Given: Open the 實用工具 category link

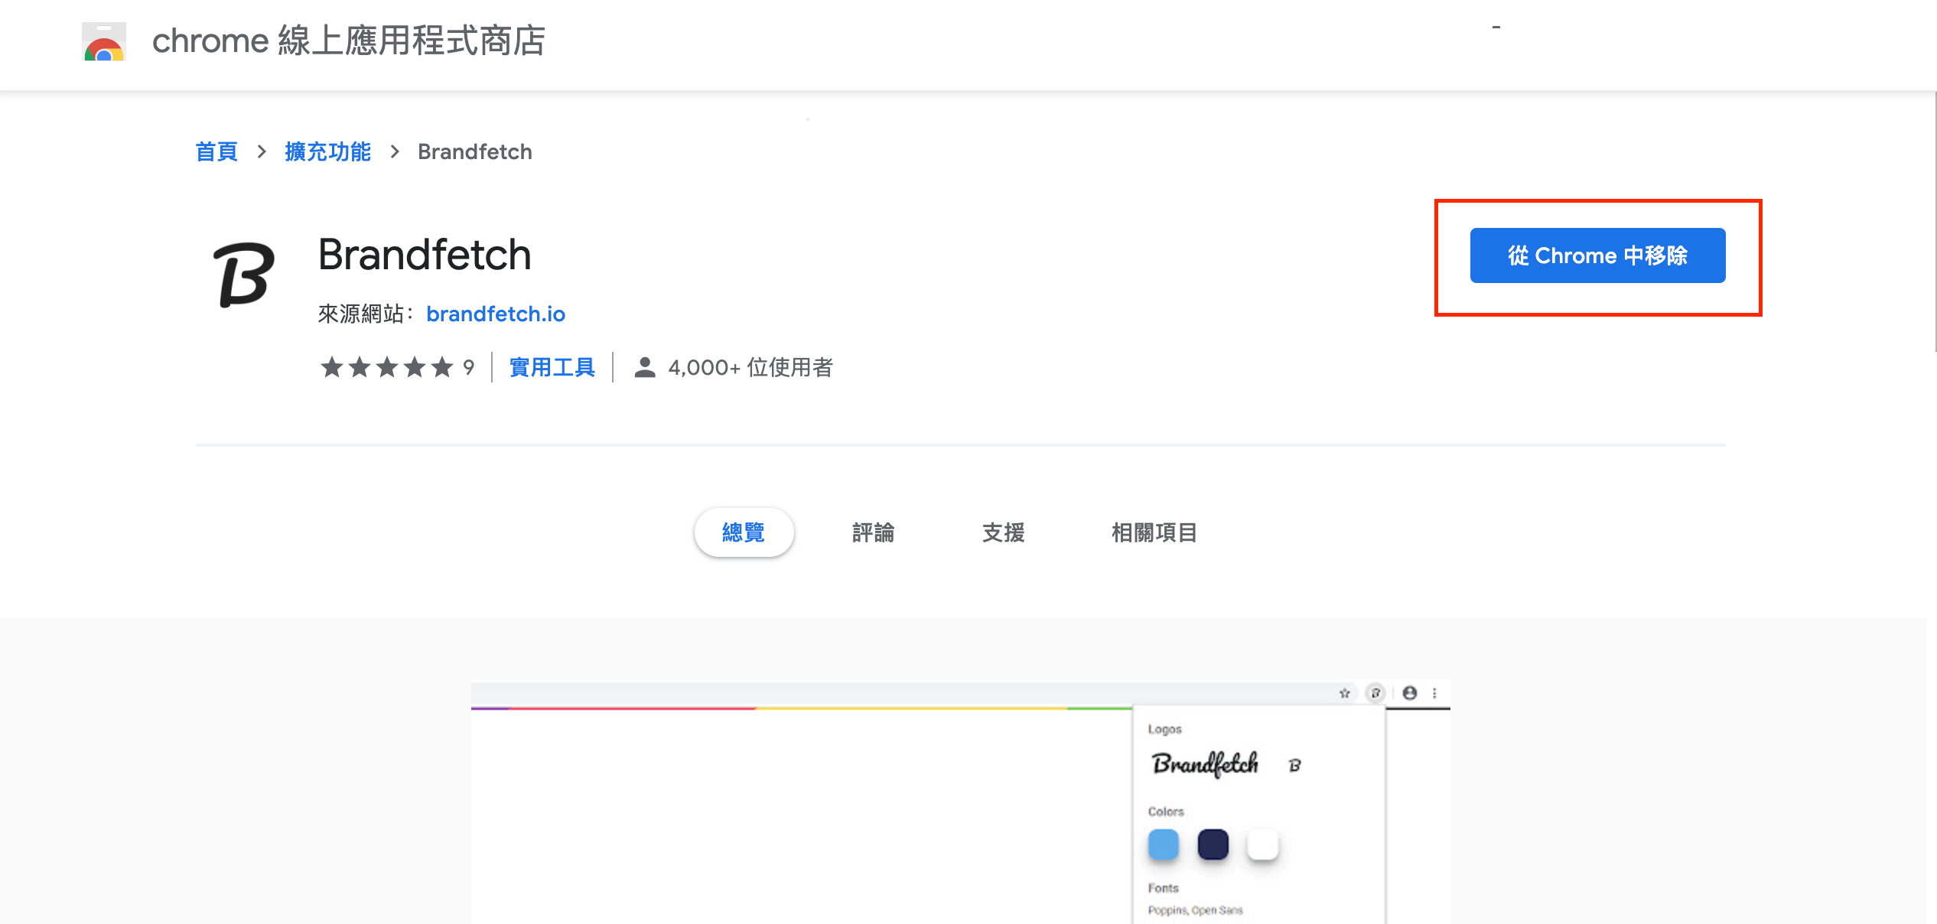Looking at the screenshot, I should click(552, 368).
